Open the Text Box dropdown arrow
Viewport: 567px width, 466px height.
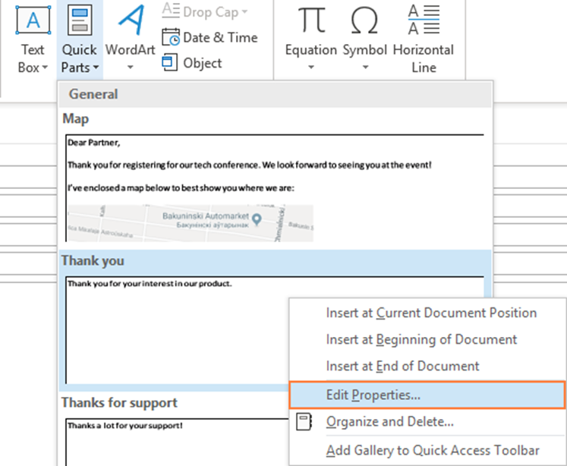[45, 68]
